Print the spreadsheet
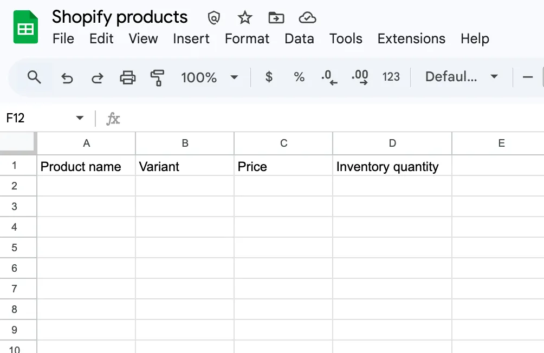Screen dimensions: 544x353 pos(128,77)
